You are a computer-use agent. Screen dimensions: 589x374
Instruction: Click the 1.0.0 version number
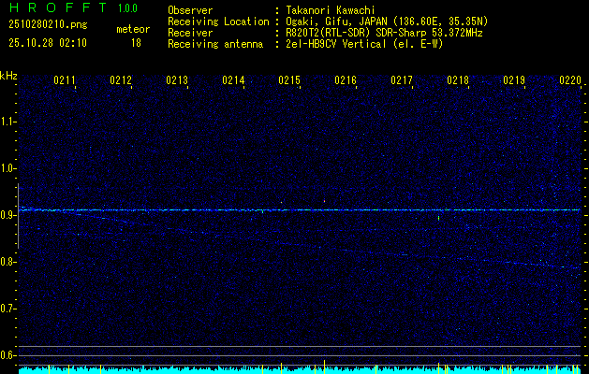[130, 7]
